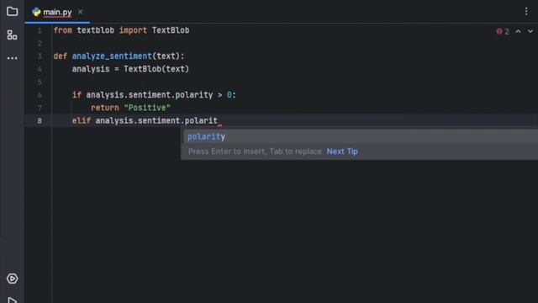Click line number 3 in the gutter
This screenshot has height=303, width=538.
coord(40,56)
